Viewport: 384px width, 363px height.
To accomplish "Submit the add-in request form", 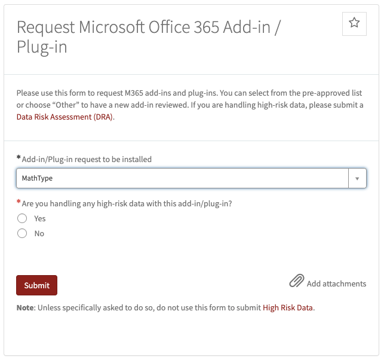I will [37, 285].
